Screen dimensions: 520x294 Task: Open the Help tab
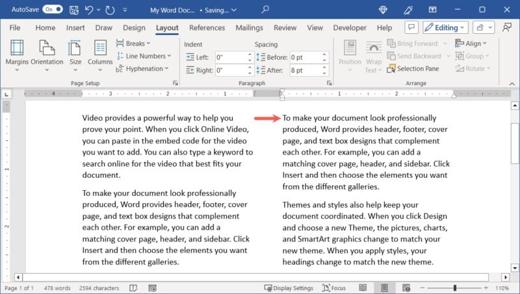click(x=384, y=28)
